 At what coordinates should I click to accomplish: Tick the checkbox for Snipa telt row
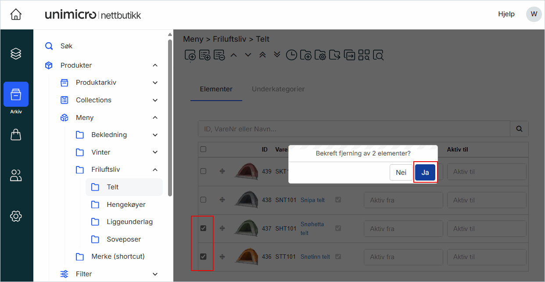pos(203,200)
